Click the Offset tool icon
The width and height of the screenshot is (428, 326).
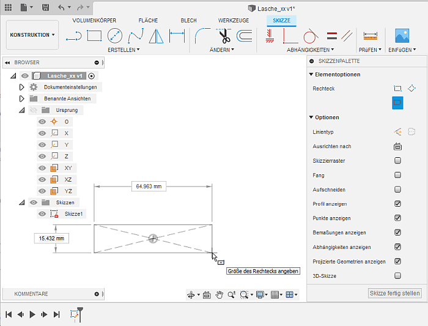(244, 36)
